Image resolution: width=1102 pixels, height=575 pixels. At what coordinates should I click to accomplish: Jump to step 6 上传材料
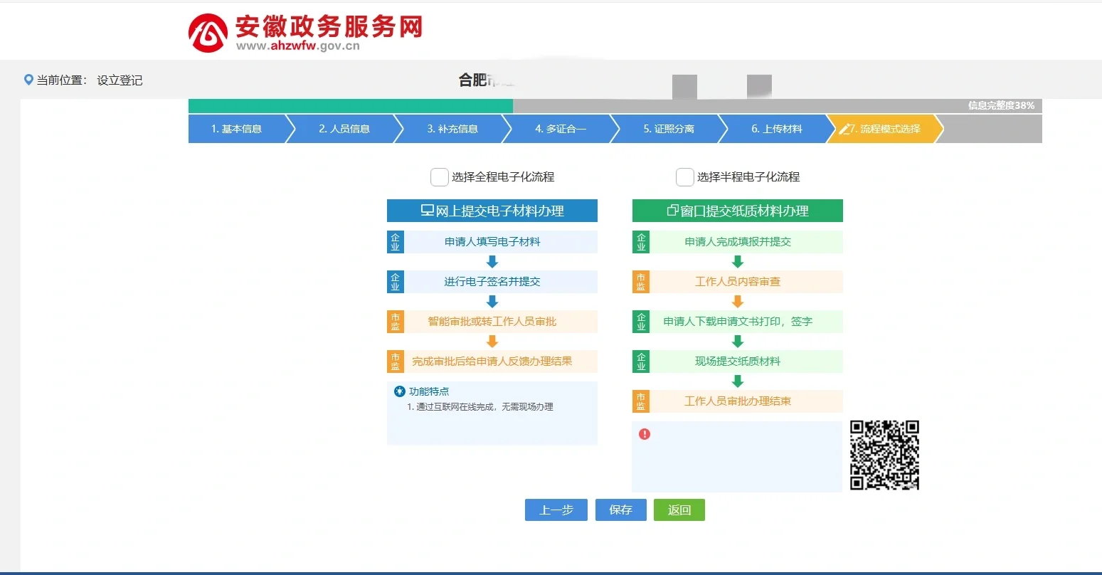[x=776, y=129]
